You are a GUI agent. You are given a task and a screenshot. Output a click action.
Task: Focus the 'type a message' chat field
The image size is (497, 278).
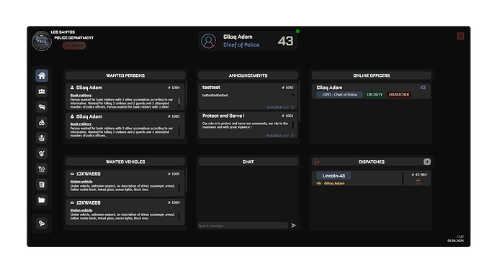click(243, 226)
